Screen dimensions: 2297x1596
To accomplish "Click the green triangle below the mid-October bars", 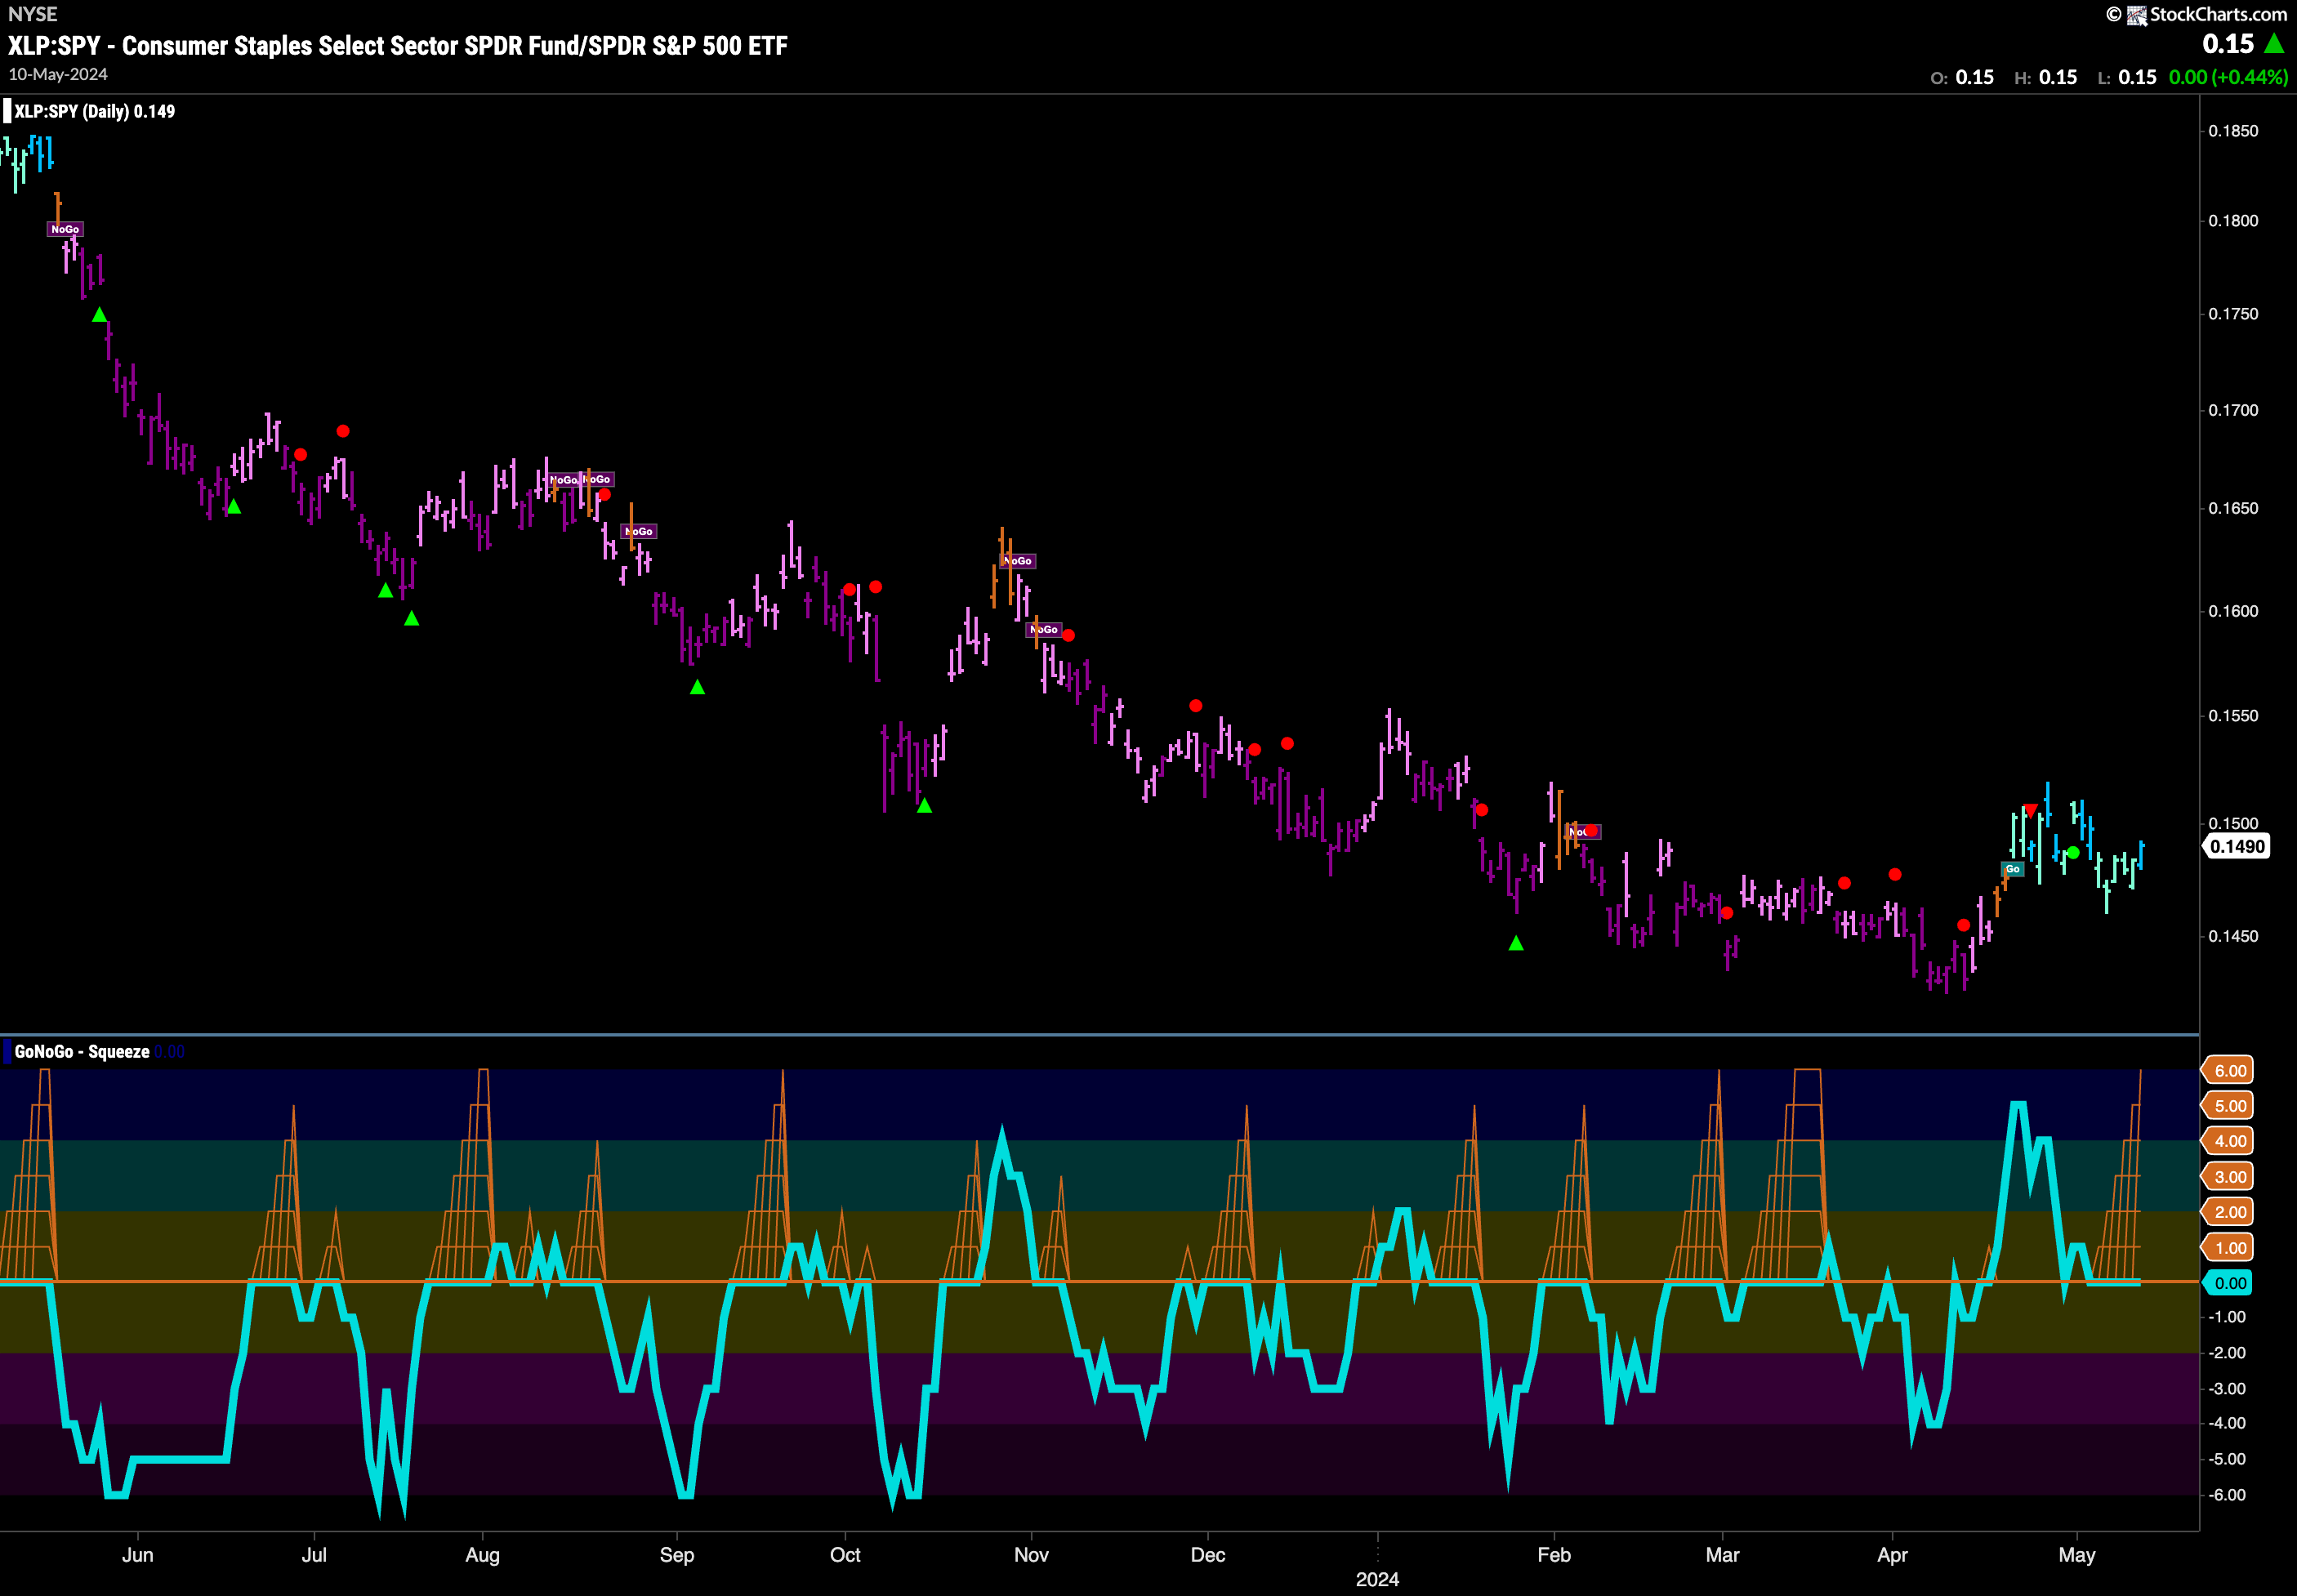I will 924,805.
